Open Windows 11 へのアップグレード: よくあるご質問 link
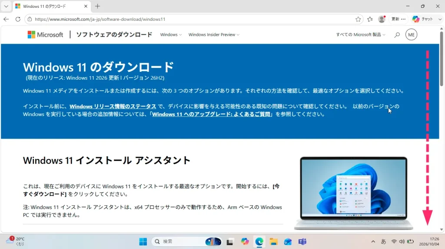445x249 pixels. [x=211, y=114]
